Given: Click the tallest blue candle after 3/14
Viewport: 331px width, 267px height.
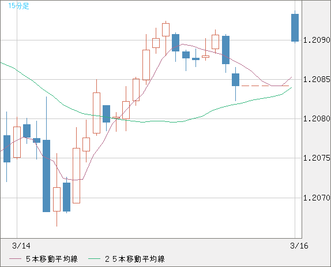Looking at the screenshot, I should [x=47, y=176].
